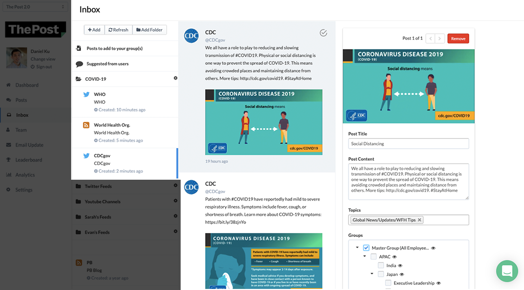Viewport: 524px width, 290px height.
Task: Click the eye icon next to APAC
Action: click(x=395, y=257)
